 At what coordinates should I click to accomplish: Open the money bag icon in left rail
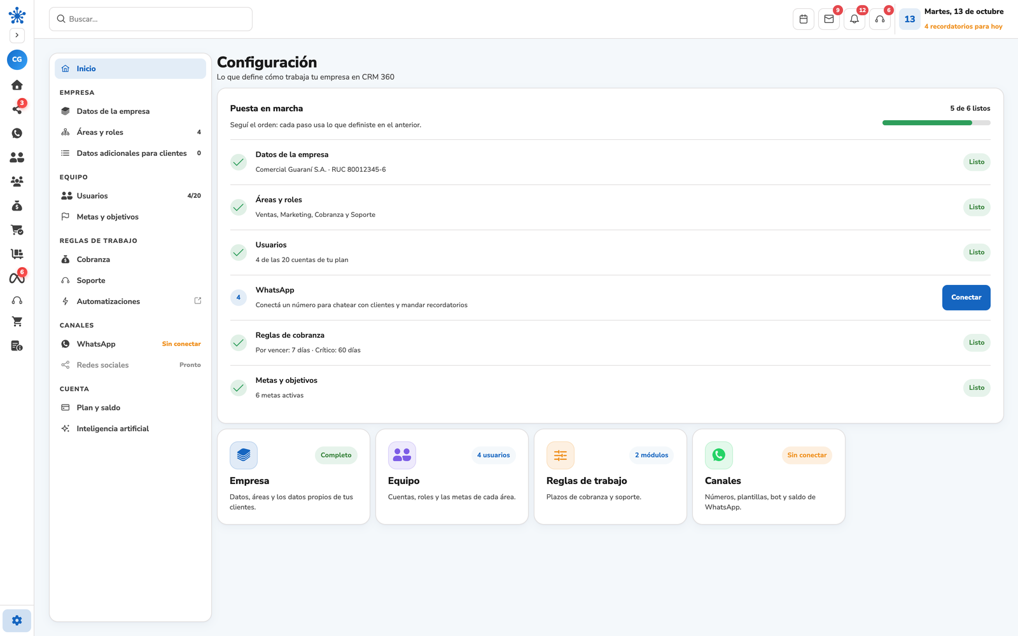pos(17,205)
